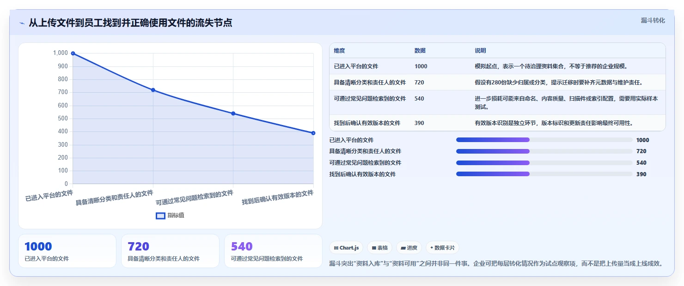Click x-axis label 找到后确认有效版本的文件
Viewport: 684px width, 286px height.
[278, 197]
